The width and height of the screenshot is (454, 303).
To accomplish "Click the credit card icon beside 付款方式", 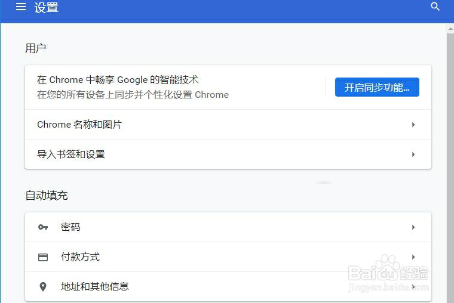I will pyautogui.click(x=42, y=257).
